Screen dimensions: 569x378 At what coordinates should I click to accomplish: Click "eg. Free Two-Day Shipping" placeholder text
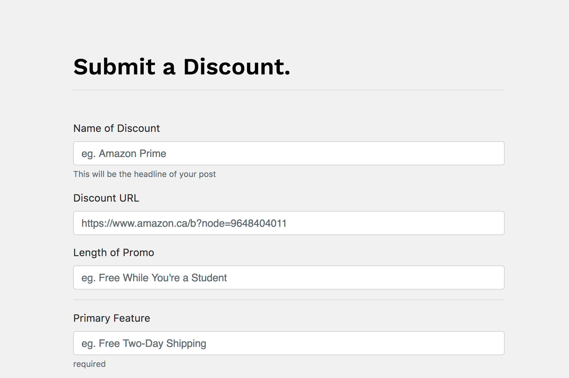(x=144, y=343)
